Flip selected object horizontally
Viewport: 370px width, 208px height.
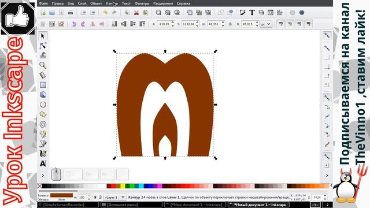pyautogui.click(x=92, y=24)
